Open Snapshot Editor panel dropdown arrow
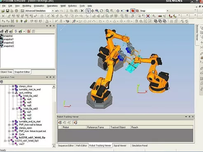The image size is (203, 152). (47, 26)
